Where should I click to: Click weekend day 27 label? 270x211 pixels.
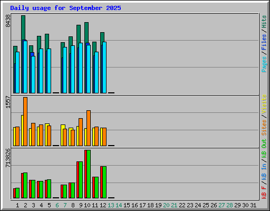221,205
